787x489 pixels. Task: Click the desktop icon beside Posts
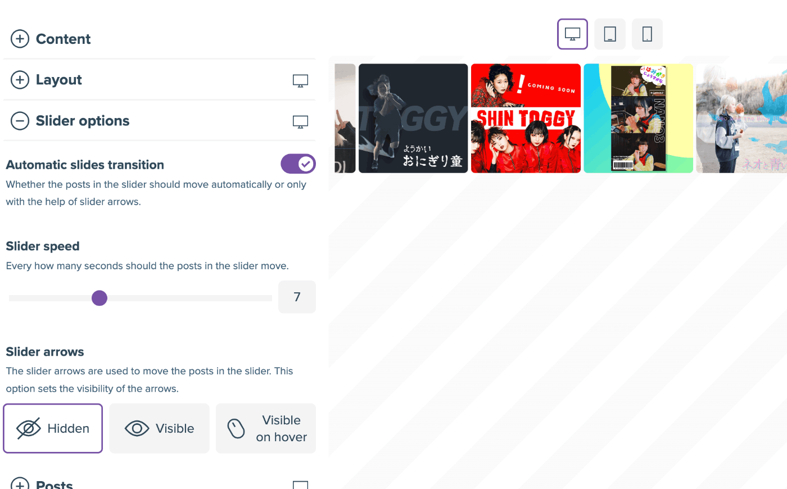(x=300, y=485)
